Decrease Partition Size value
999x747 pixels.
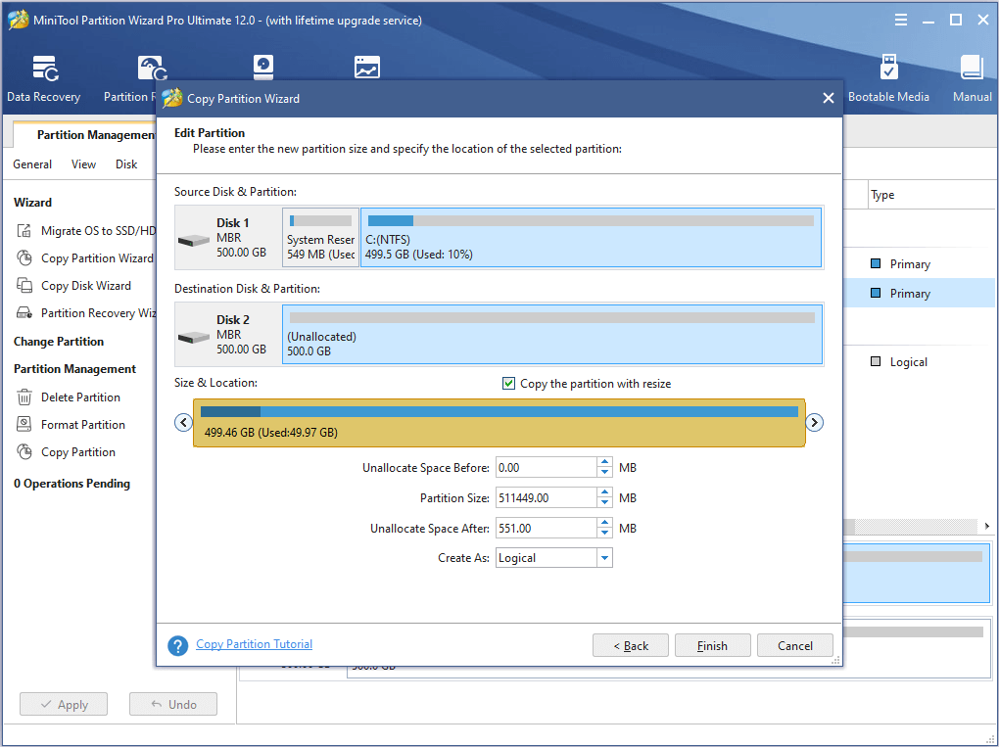(x=604, y=503)
